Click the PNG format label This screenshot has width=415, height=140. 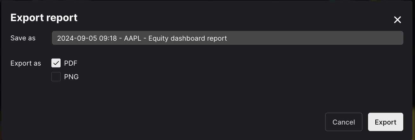click(71, 77)
